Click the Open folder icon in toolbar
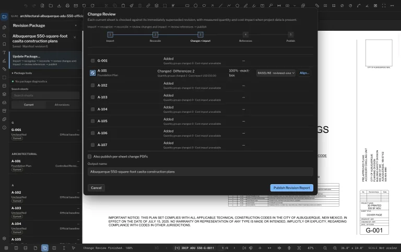This screenshot has height=252, width=401. [51, 6]
